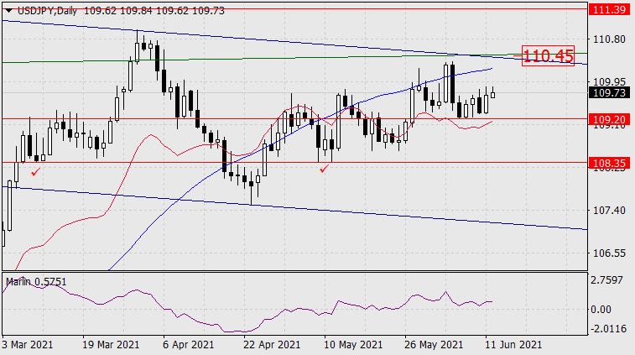Select the 11 Jun 2021 date label
This screenshot has height=355, width=635.
point(513,345)
